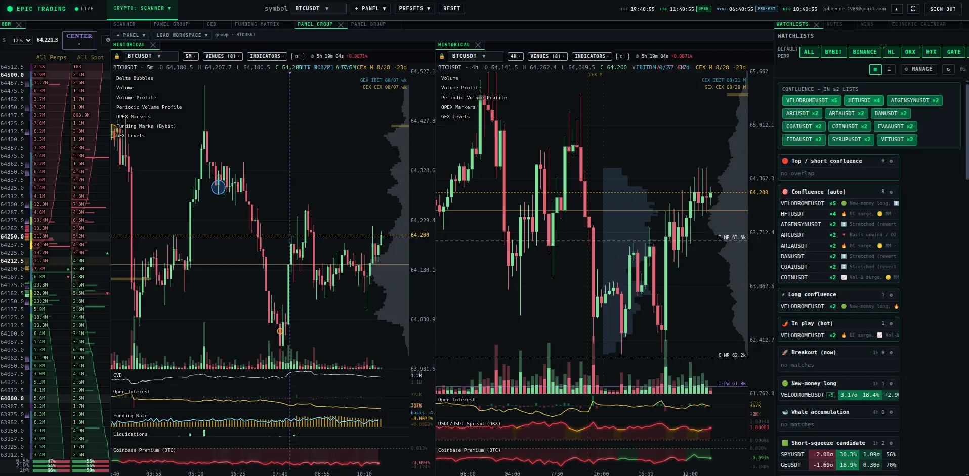Filter watchlists by GATE
Screen dimensions: 969x476
coord(954,52)
